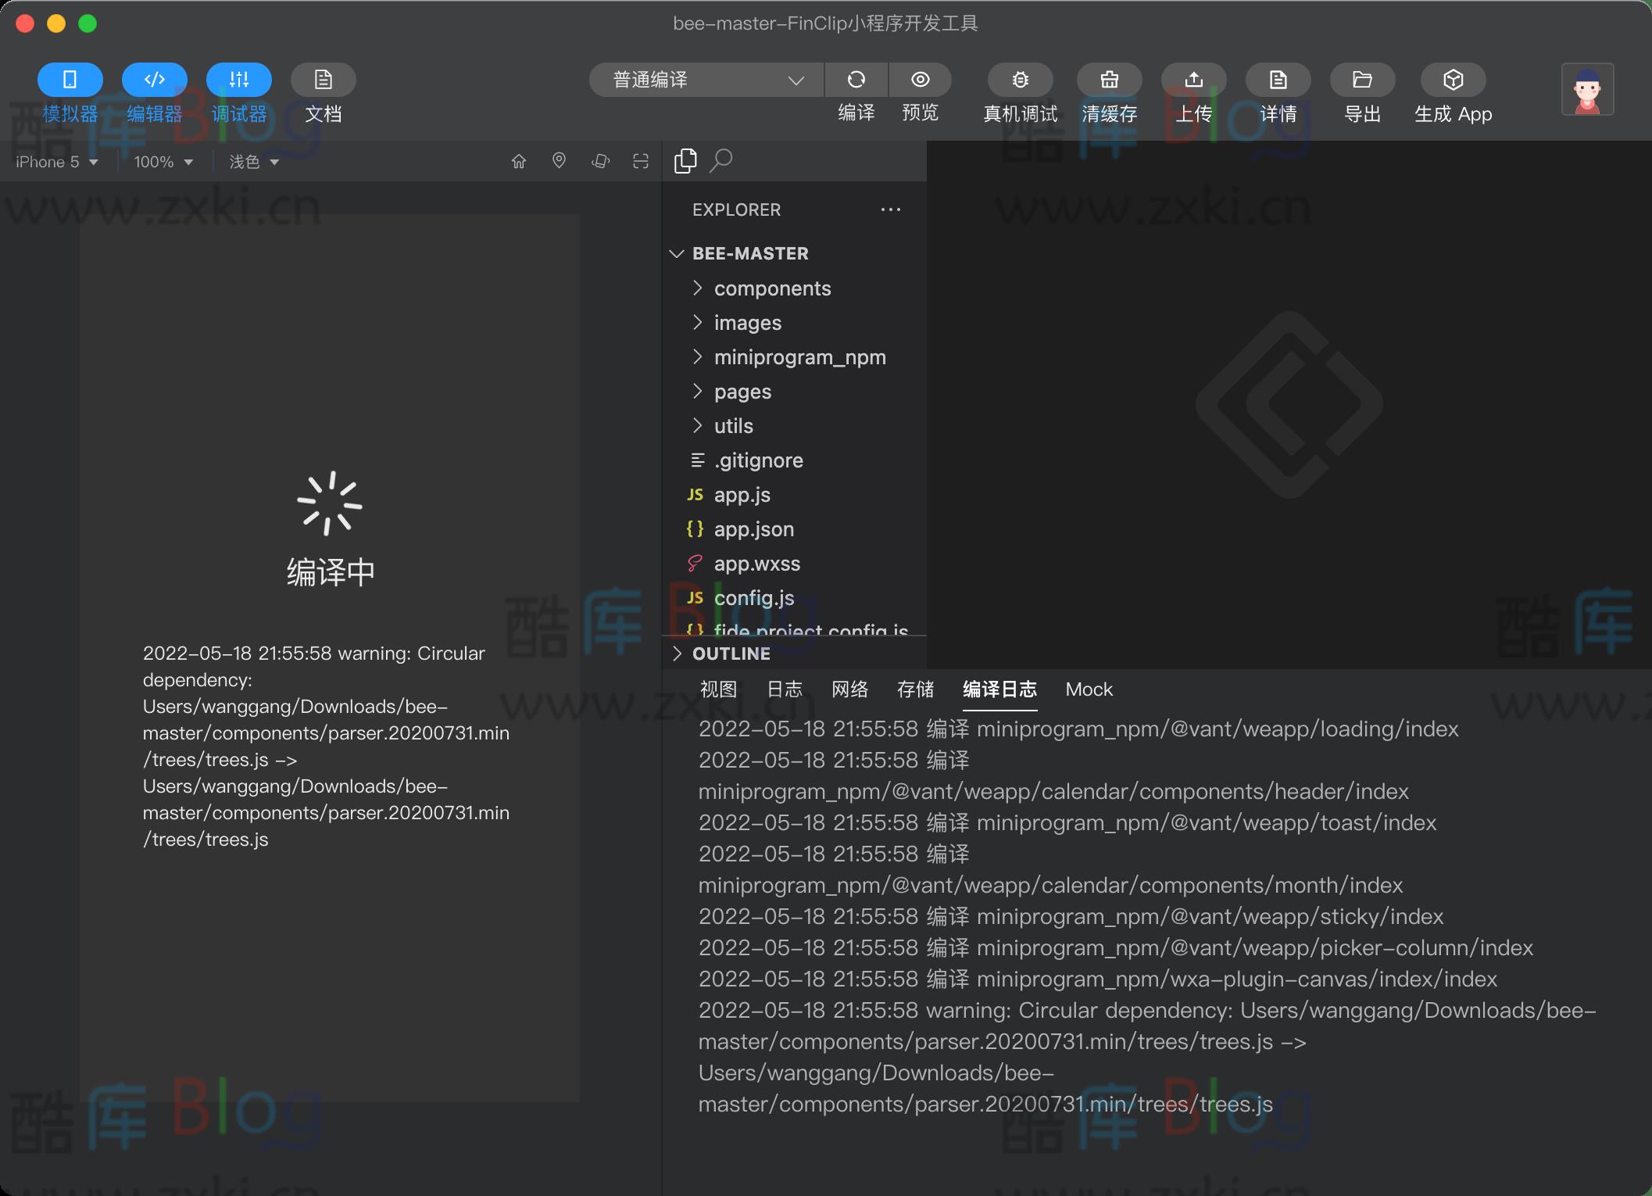Click the rotate device icon
The width and height of the screenshot is (1652, 1196).
(600, 160)
